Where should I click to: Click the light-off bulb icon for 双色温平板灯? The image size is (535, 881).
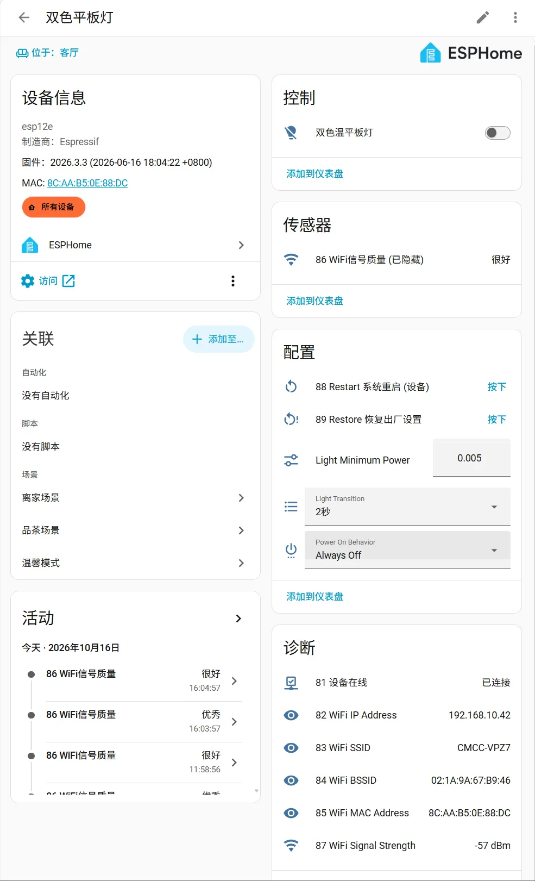pyautogui.click(x=291, y=133)
